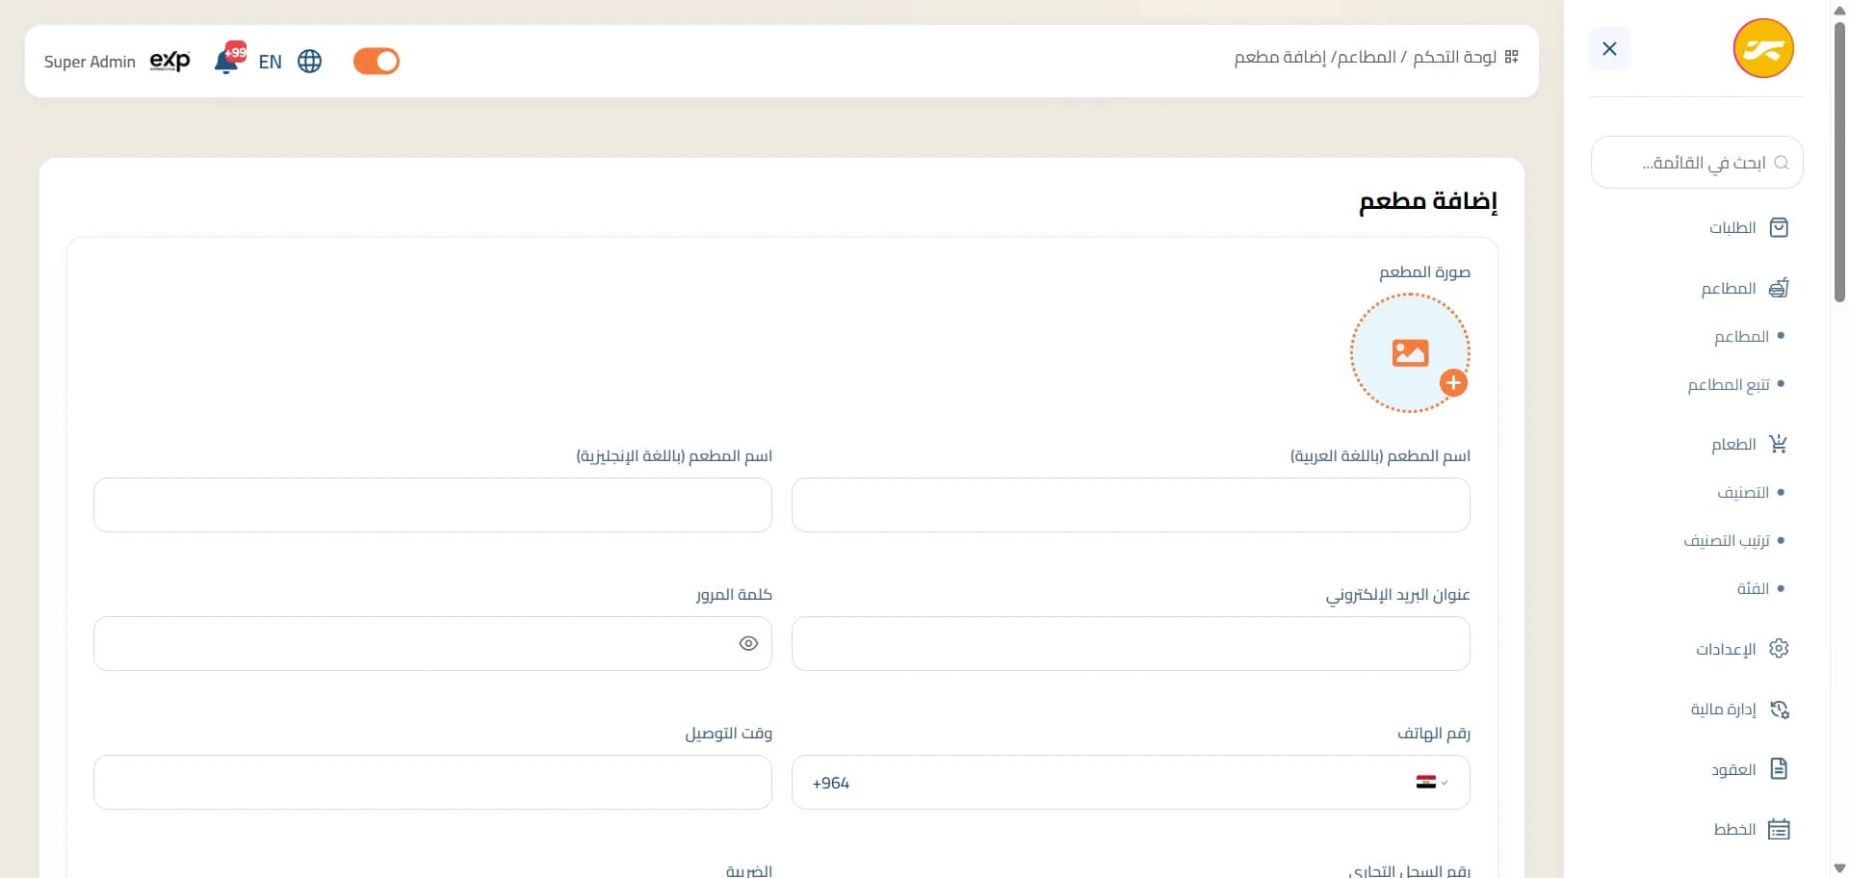The width and height of the screenshot is (1849, 878).
Task: Click the orange plus to add image
Action: pos(1453,382)
